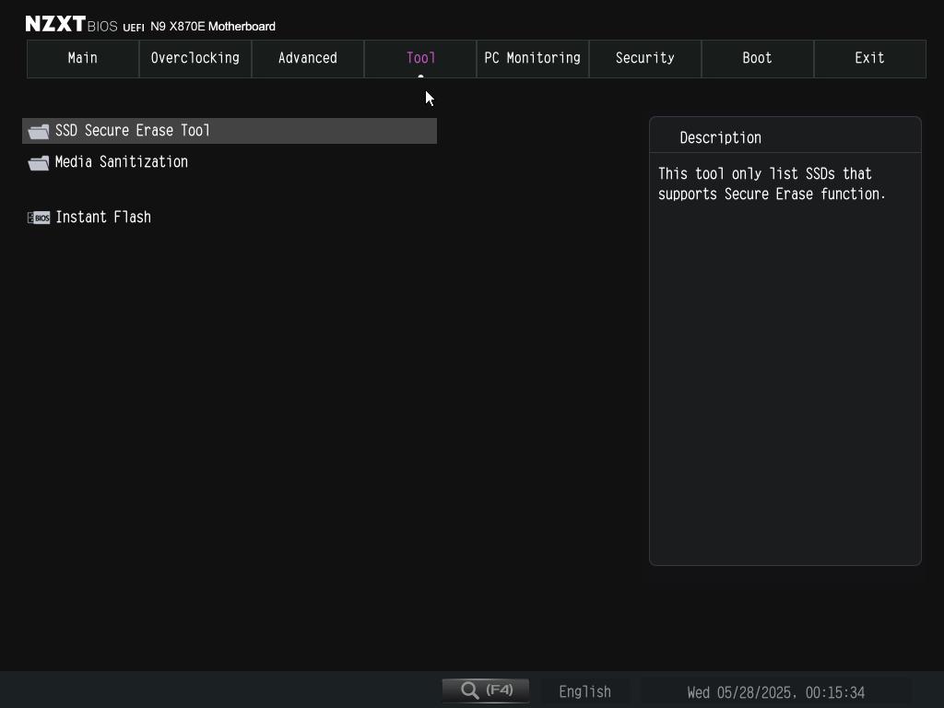The height and width of the screenshot is (708, 944).
Task: Open the PC Monitoring tab
Action: [x=533, y=58]
